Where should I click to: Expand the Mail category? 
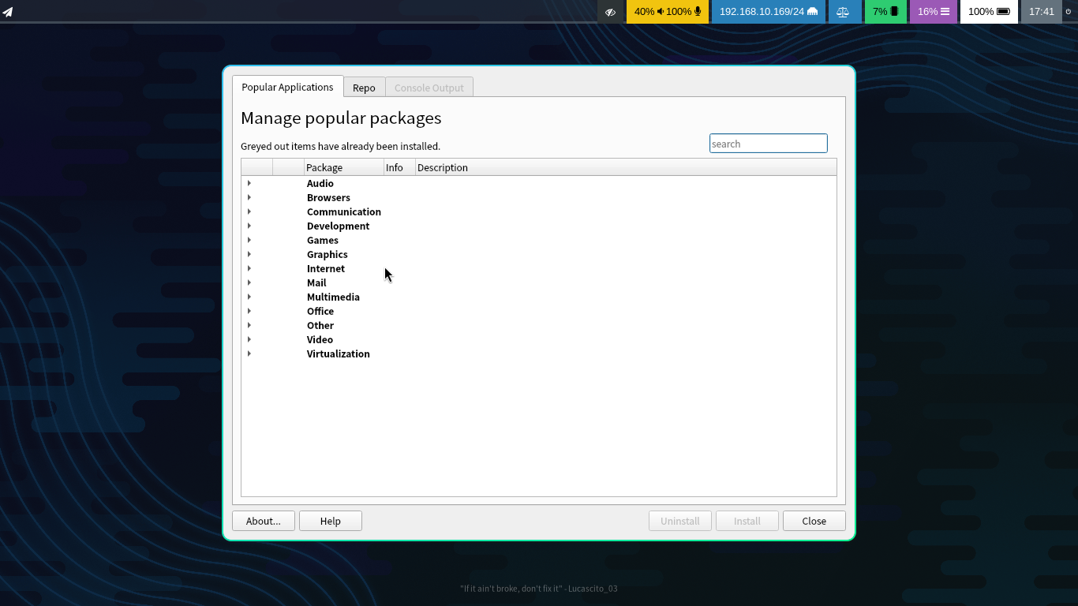249,282
